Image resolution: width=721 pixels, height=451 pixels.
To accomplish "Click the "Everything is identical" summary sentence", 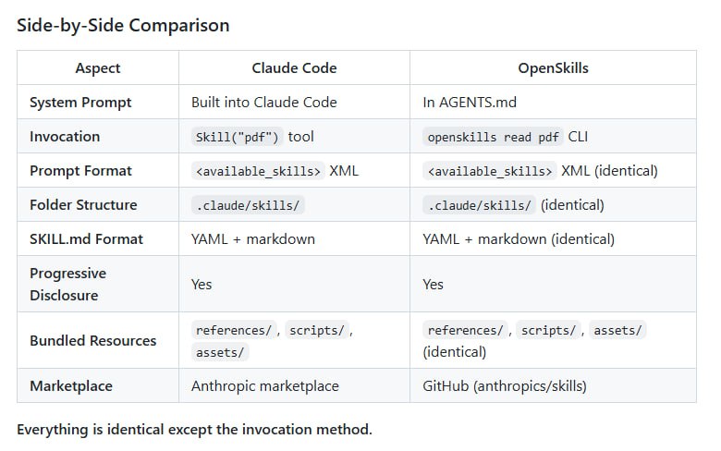I will (x=194, y=430).
